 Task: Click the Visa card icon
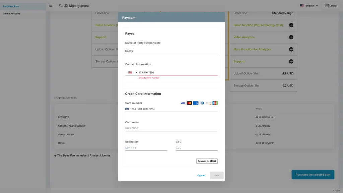pos(183,103)
